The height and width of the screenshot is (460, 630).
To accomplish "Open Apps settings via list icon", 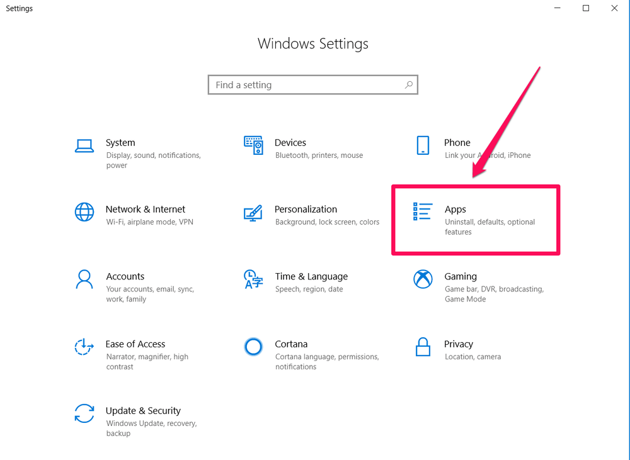I will point(423,212).
